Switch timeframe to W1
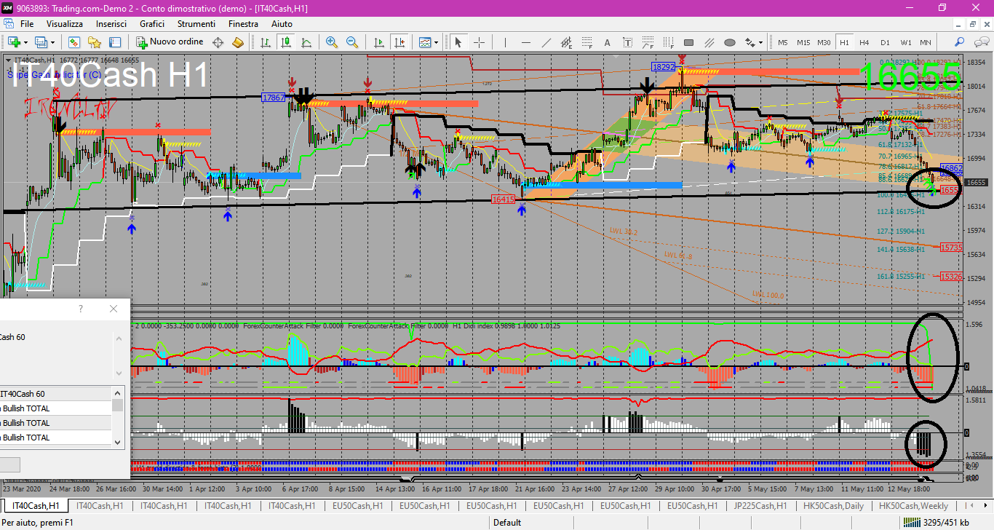Viewport: 994px width, 530px height. [x=905, y=42]
